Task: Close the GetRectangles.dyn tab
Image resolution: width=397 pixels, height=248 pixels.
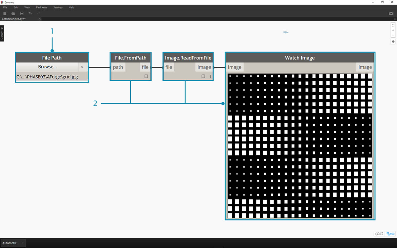Action: click(x=39, y=19)
